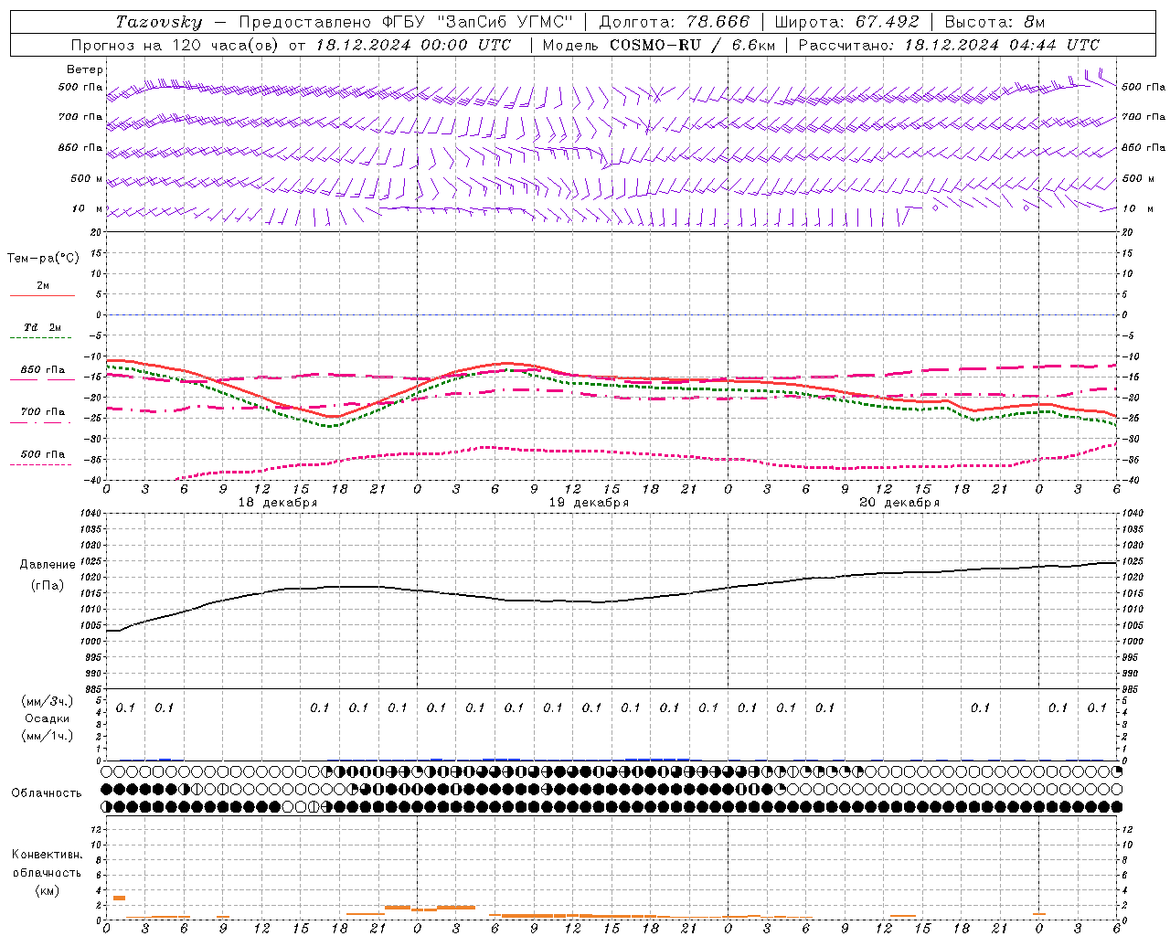Click the "(км)" unit under convective cloud label
The image size is (1170, 936).
(48, 890)
